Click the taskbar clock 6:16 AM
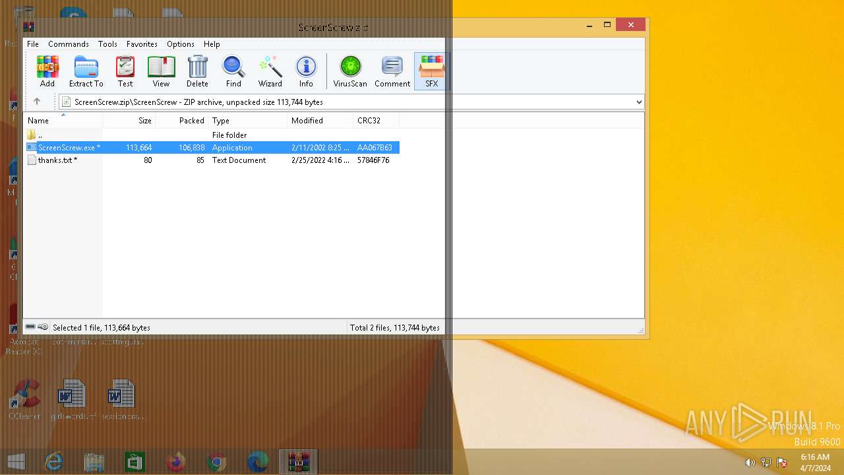The height and width of the screenshot is (475, 844). click(x=815, y=457)
